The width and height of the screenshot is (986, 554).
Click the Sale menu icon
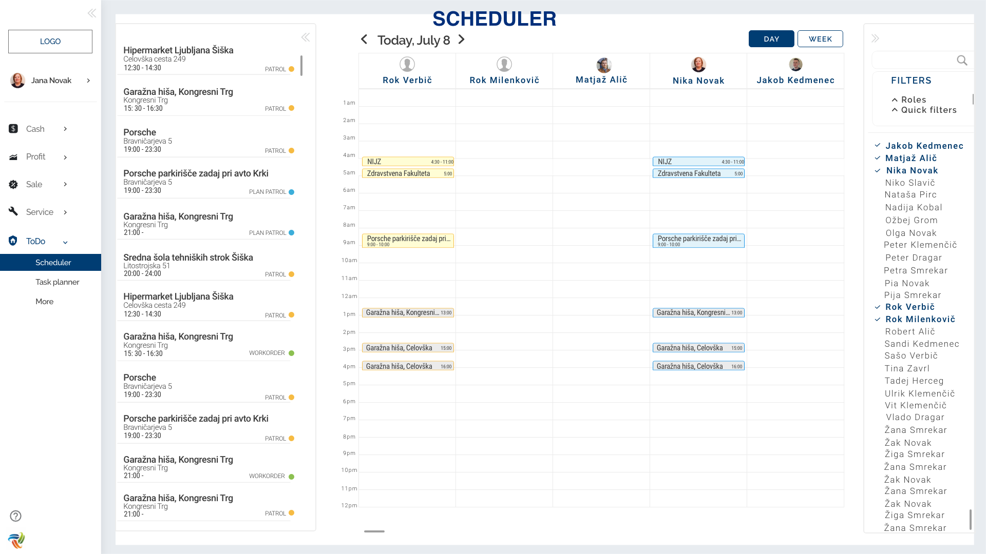coord(13,184)
